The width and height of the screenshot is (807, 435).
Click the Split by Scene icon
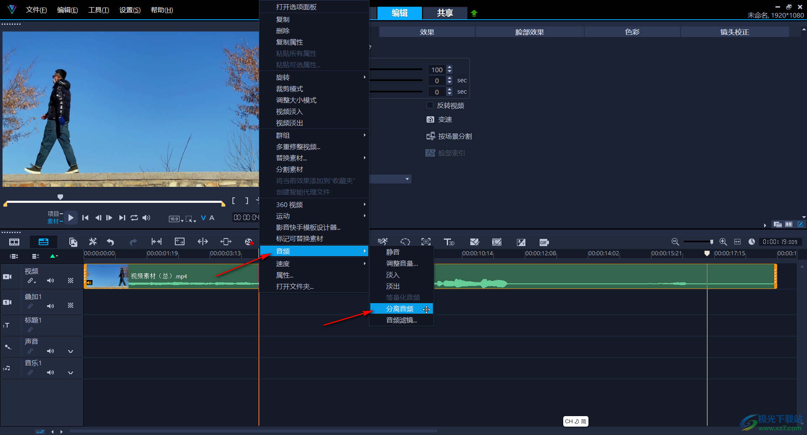[x=430, y=136]
